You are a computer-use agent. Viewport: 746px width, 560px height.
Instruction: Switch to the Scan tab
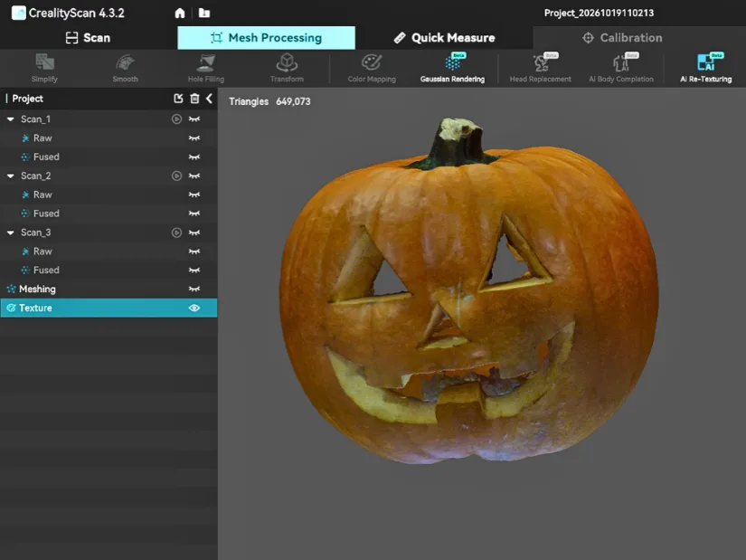(89, 38)
